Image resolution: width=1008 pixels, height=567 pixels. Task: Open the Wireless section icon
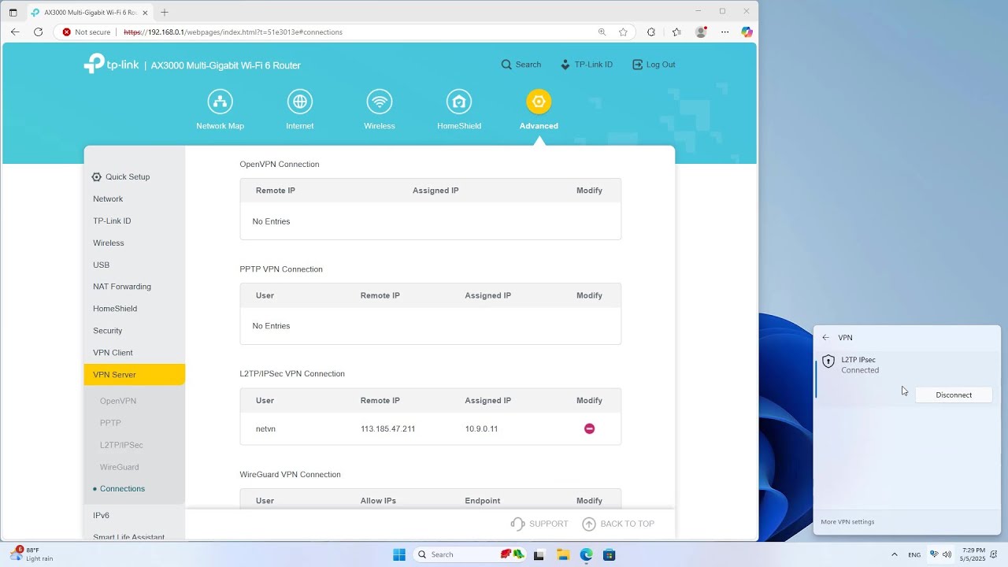pos(380,102)
